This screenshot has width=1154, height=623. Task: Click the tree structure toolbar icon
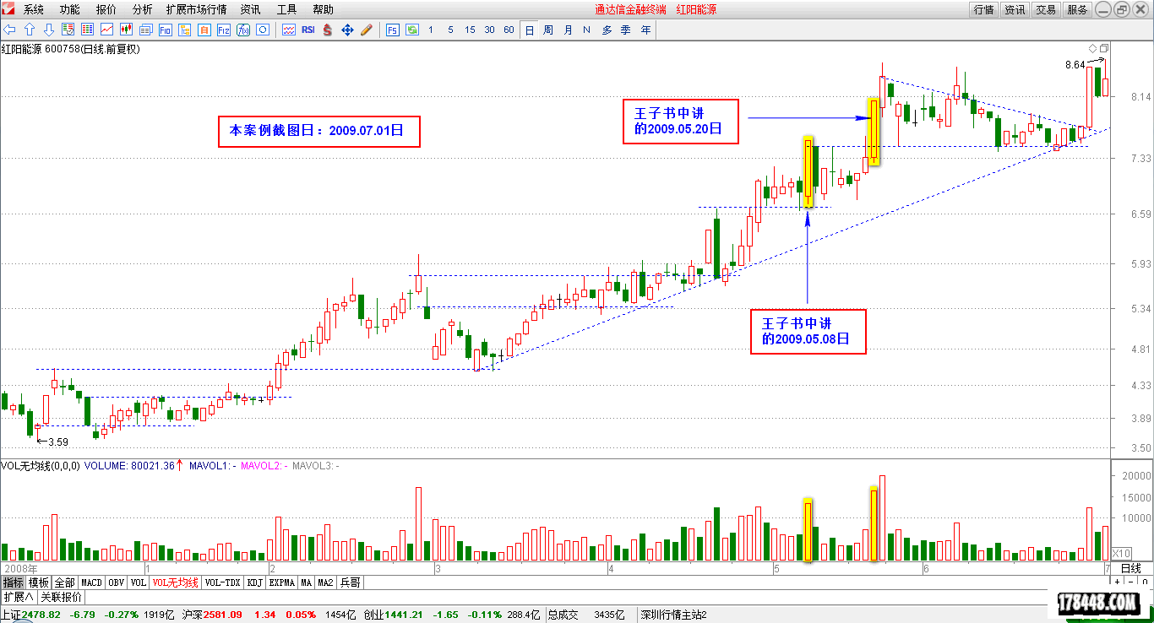184,30
